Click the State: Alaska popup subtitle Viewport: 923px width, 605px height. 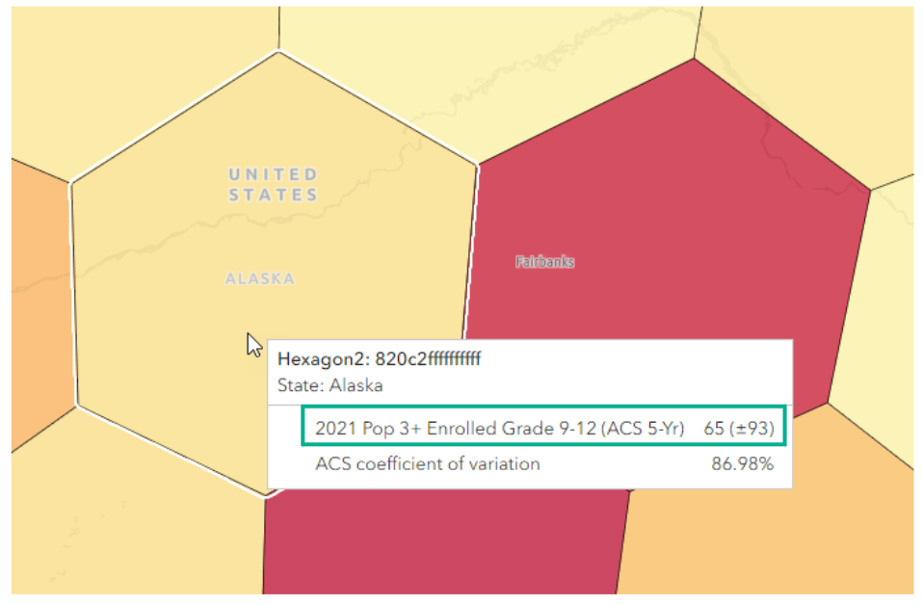330,386
